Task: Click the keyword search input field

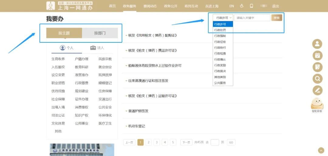Action: (252, 18)
